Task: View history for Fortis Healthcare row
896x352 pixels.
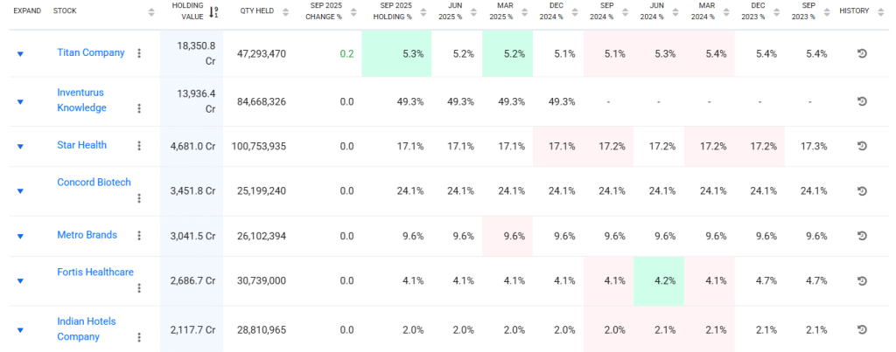Action: [x=861, y=280]
